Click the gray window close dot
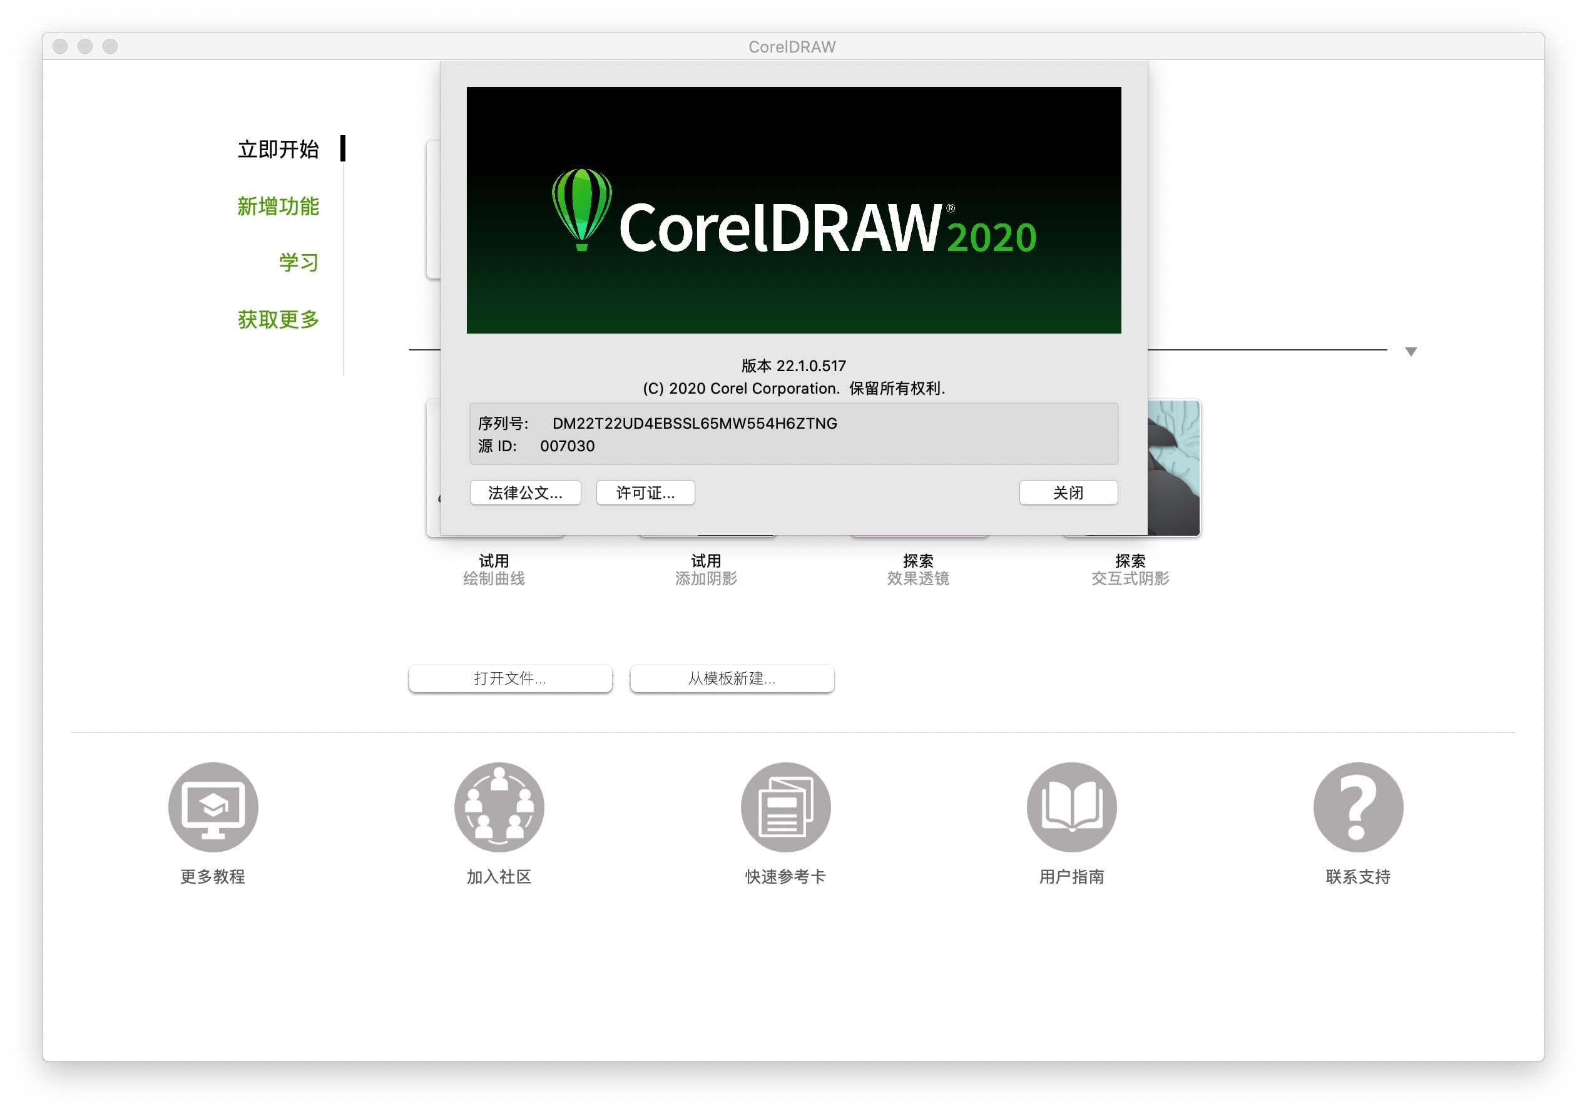 pyautogui.click(x=60, y=46)
